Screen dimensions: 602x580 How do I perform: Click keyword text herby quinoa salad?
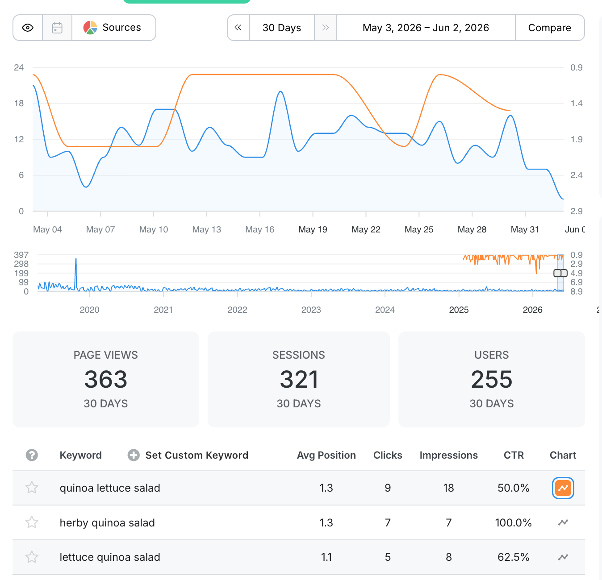pyautogui.click(x=107, y=523)
